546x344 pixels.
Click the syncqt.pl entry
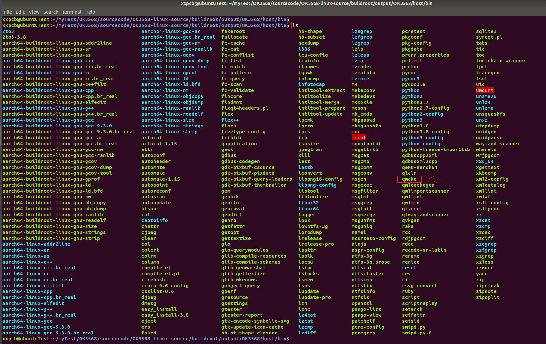point(489,37)
